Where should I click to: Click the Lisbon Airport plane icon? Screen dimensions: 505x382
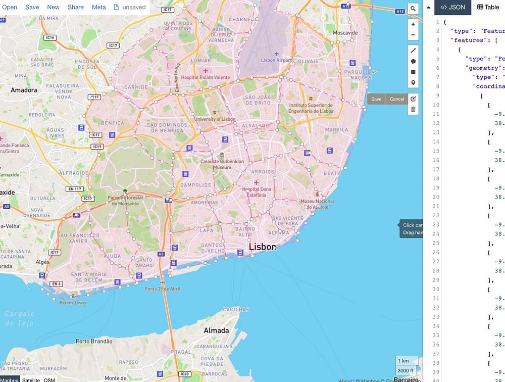tap(276, 54)
